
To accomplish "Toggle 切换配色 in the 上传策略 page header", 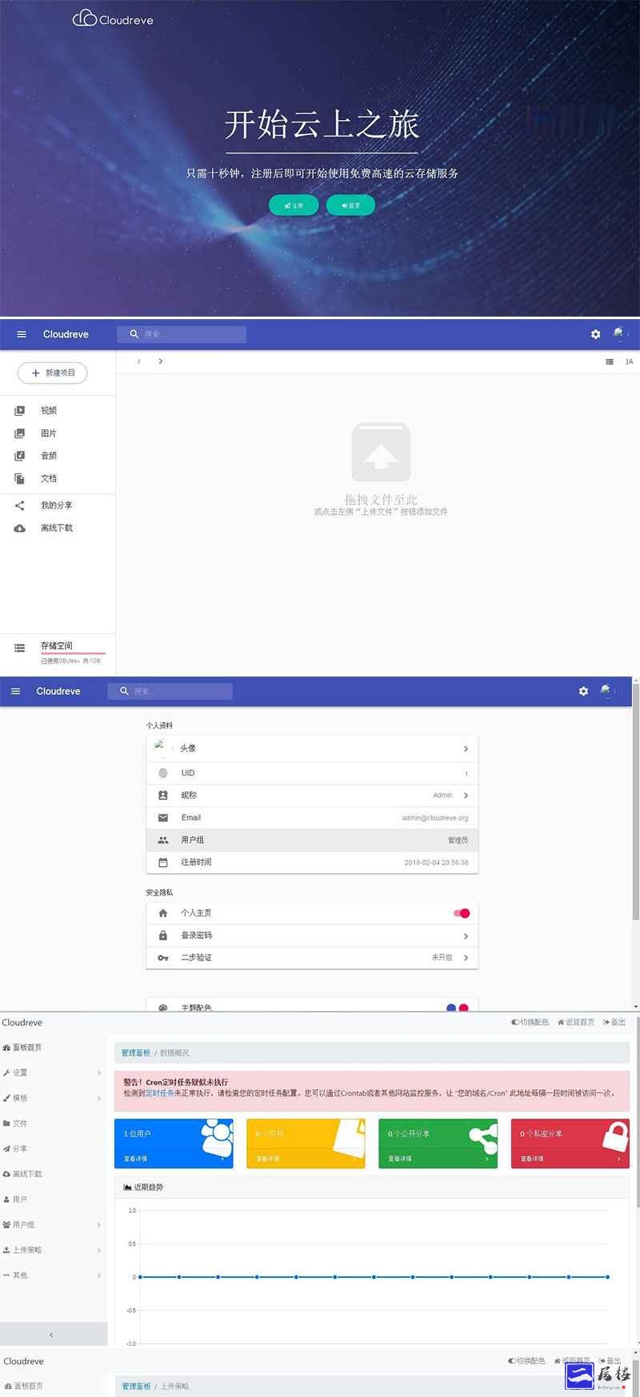I will point(526,1360).
